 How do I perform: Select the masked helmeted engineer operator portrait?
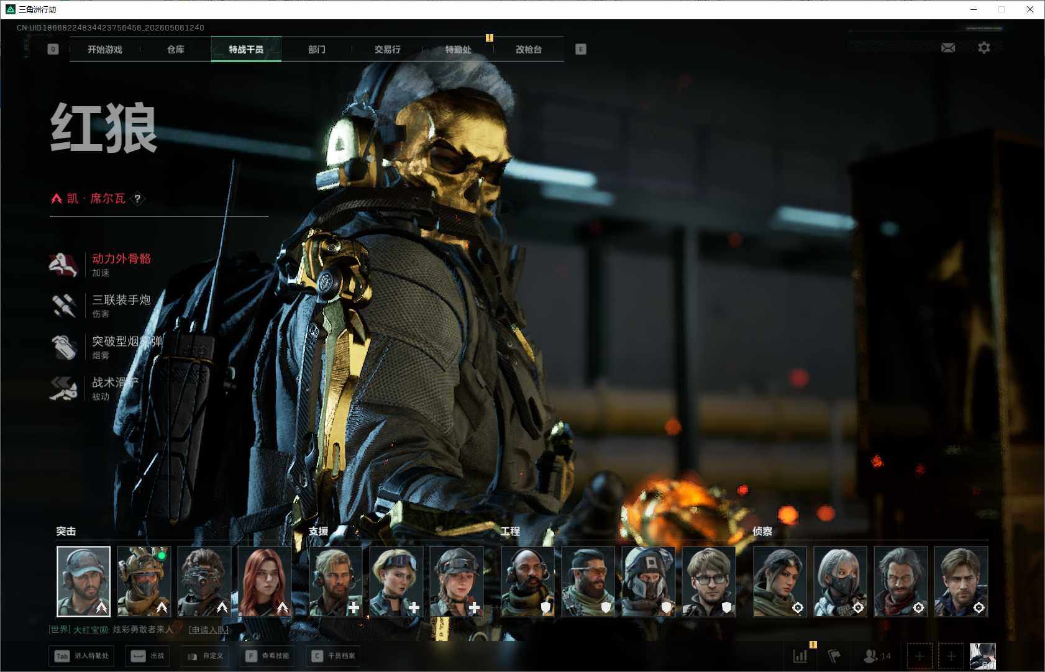pyautogui.click(x=648, y=581)
